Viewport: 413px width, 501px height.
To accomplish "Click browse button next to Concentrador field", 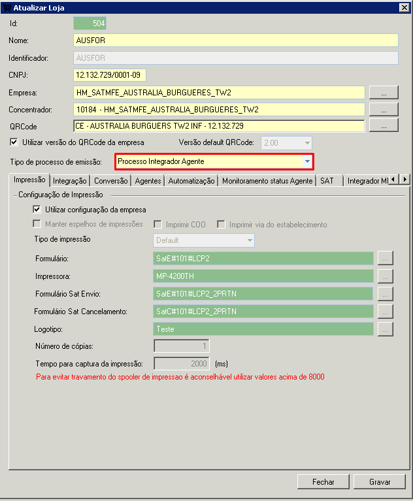I will [384, 109].
